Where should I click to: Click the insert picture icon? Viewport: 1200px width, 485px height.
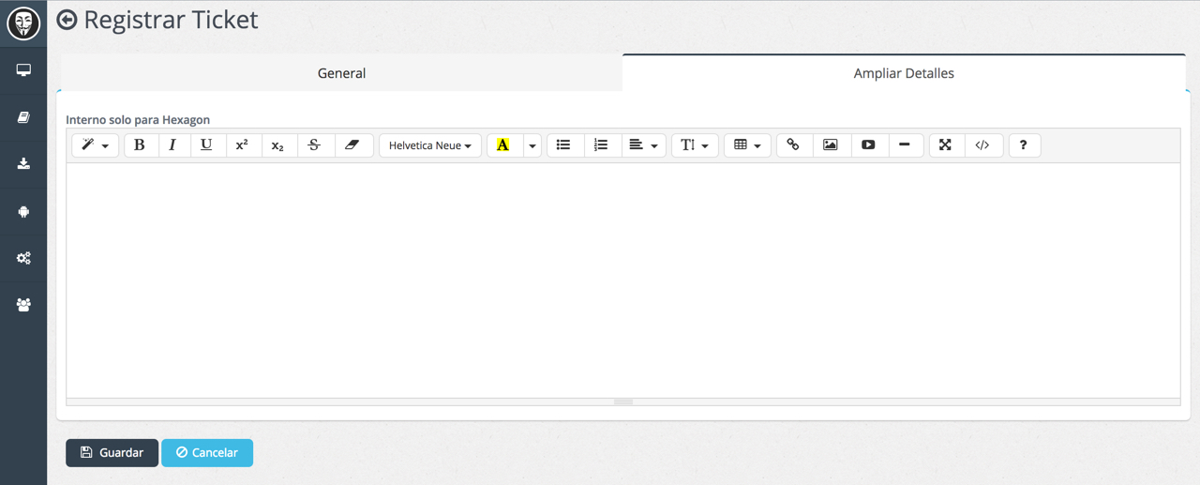click(831, 145)
